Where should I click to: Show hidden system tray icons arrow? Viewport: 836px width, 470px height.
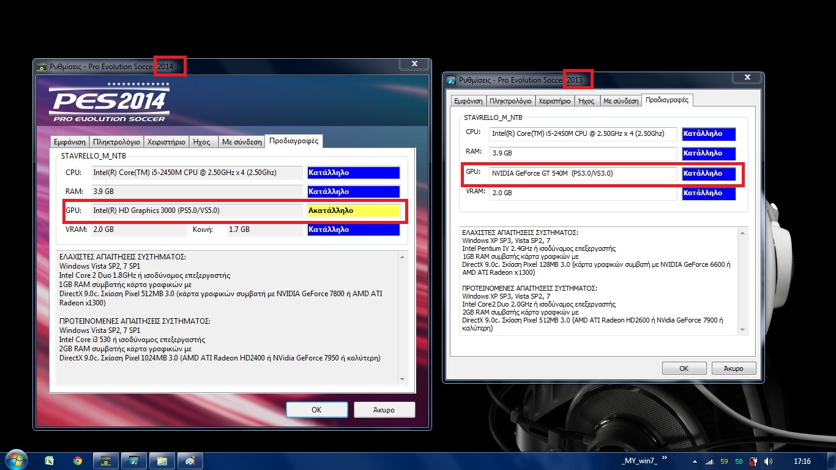(x=694, y=461)
